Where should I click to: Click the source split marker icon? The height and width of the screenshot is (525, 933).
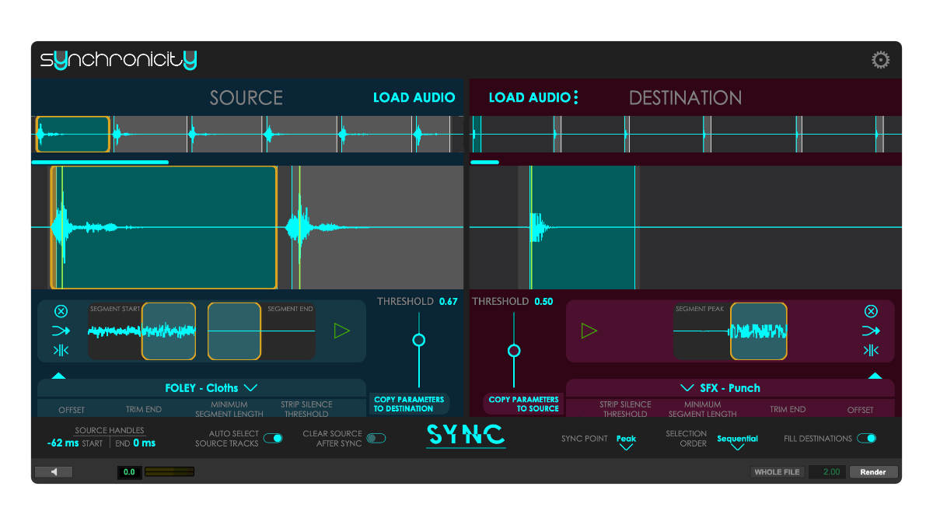[61, 350]
